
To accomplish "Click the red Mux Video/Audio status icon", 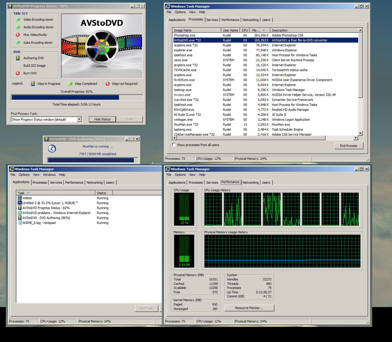I will (18, 35).
